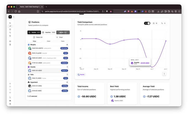Switch chart values to dollar sign
Viewport: 188px width, 115px height.
(x=165, y=23)
